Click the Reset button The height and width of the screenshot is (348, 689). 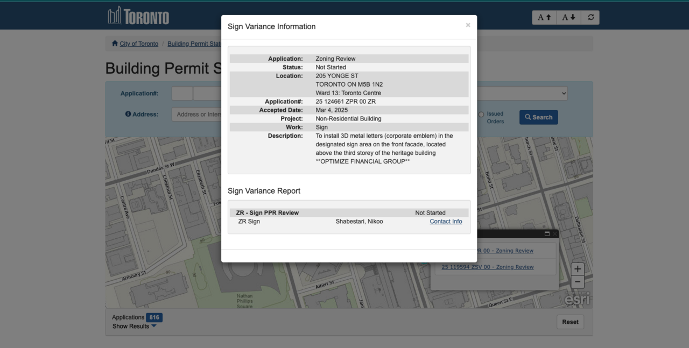pos(570,322)
